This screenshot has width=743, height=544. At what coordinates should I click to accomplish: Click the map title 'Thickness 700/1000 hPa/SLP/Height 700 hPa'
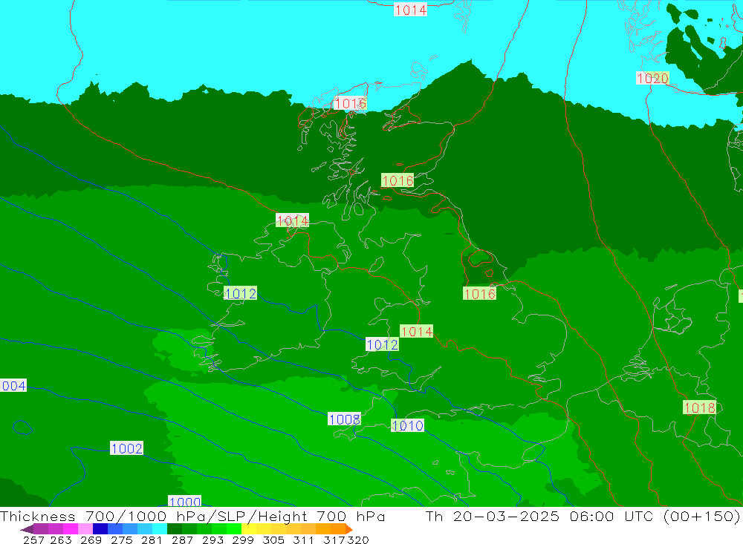[192, 516]
